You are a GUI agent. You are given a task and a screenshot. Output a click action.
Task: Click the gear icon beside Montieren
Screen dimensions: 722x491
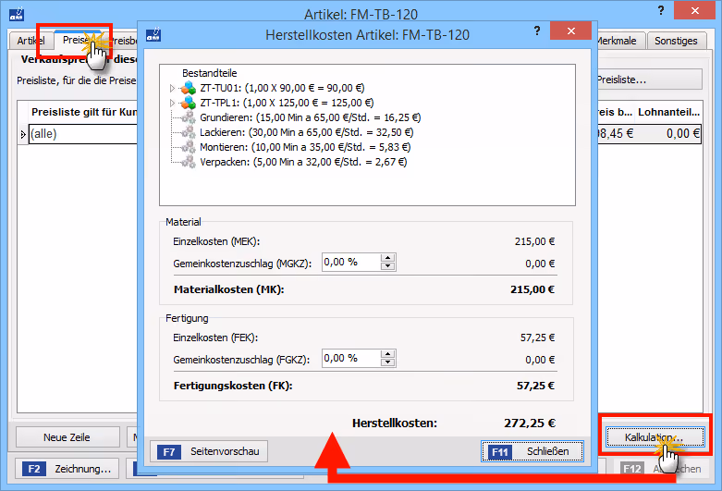coord(188,147)
